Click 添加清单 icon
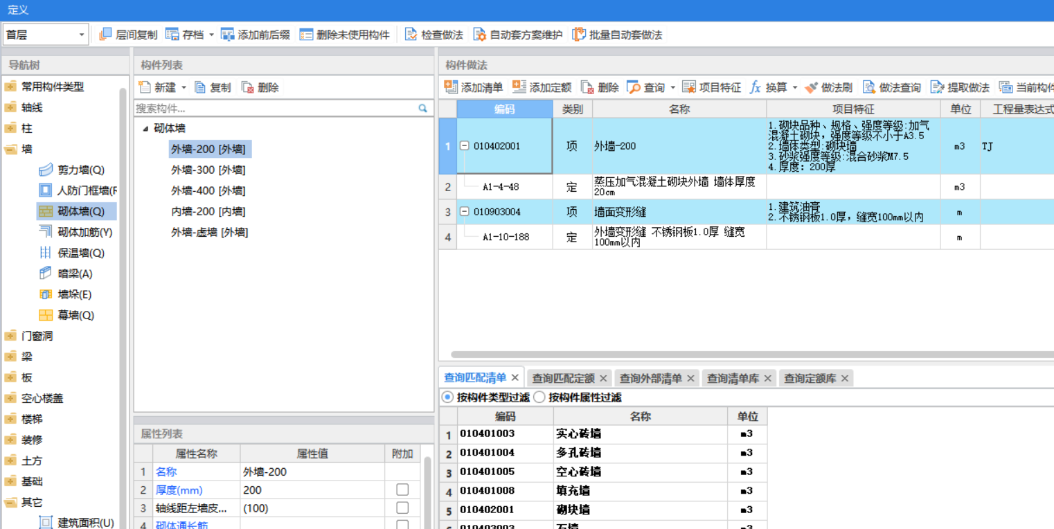Screen dimensions: 1054x529 click(451, 87)
